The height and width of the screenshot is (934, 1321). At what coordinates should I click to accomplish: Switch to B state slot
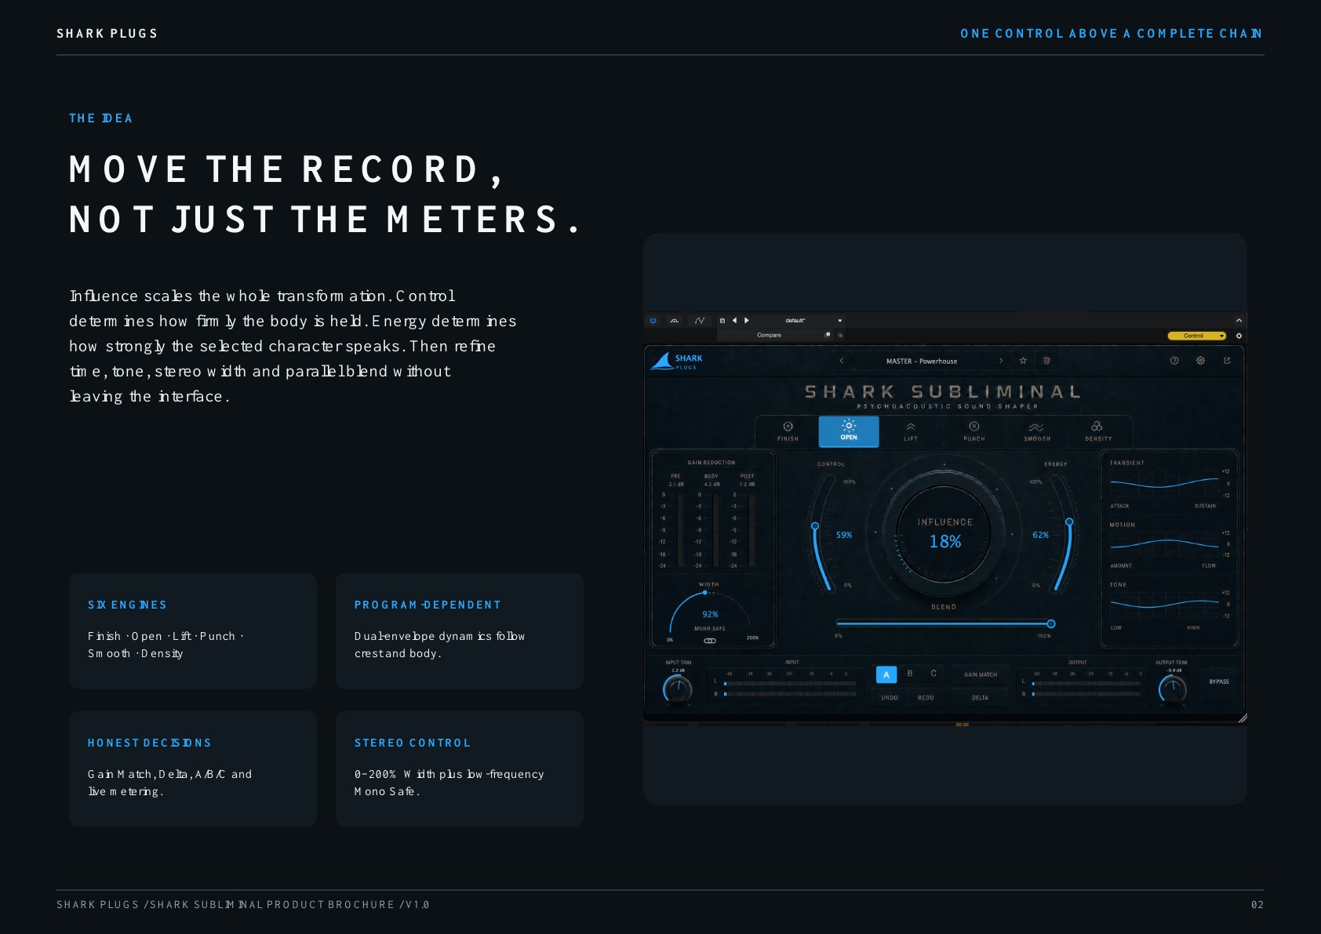[910, 674]
